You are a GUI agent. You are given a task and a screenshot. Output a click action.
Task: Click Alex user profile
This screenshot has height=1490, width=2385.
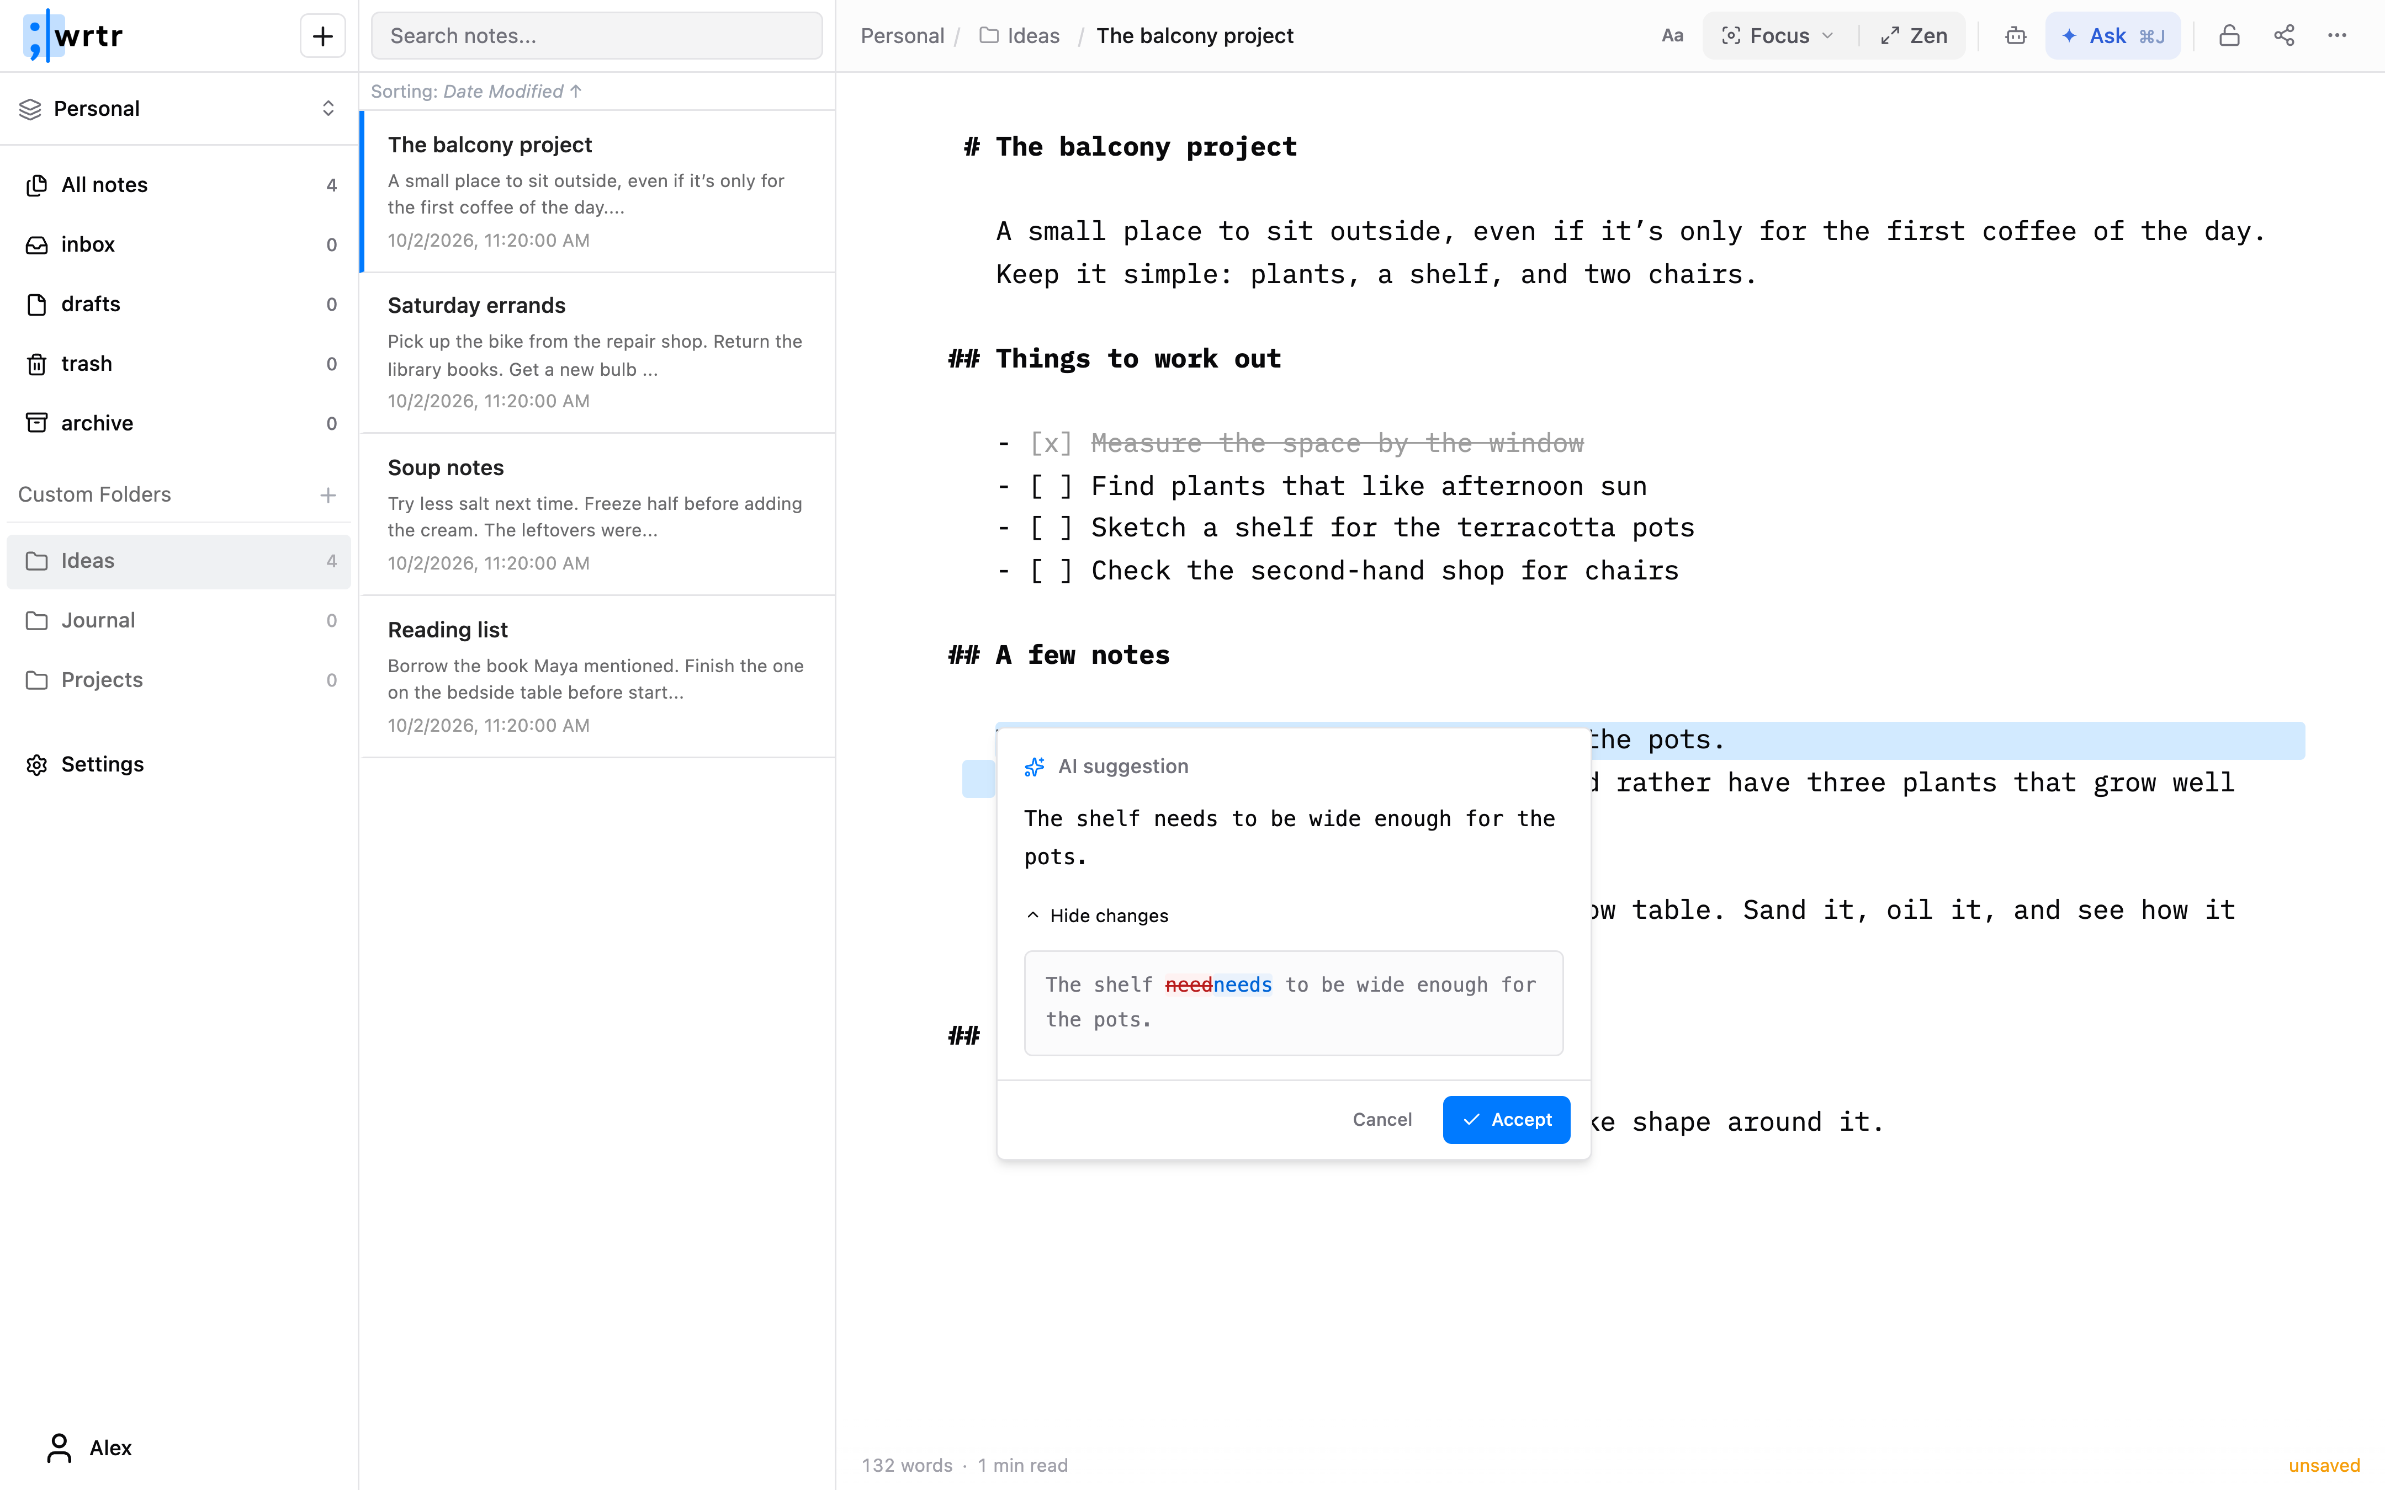(x=89, y=1448)
